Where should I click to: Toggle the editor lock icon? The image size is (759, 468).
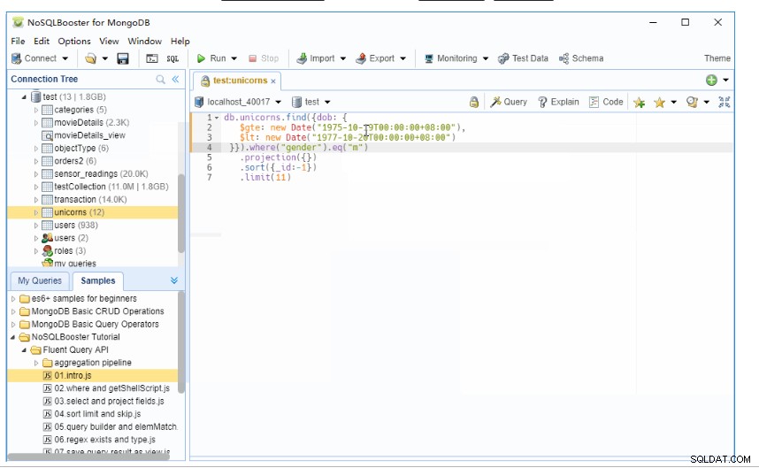click(474, 102)
